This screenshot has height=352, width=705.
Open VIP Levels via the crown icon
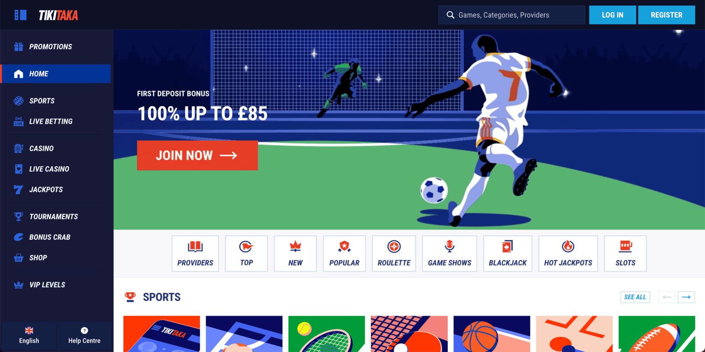[x=19, y=285]
